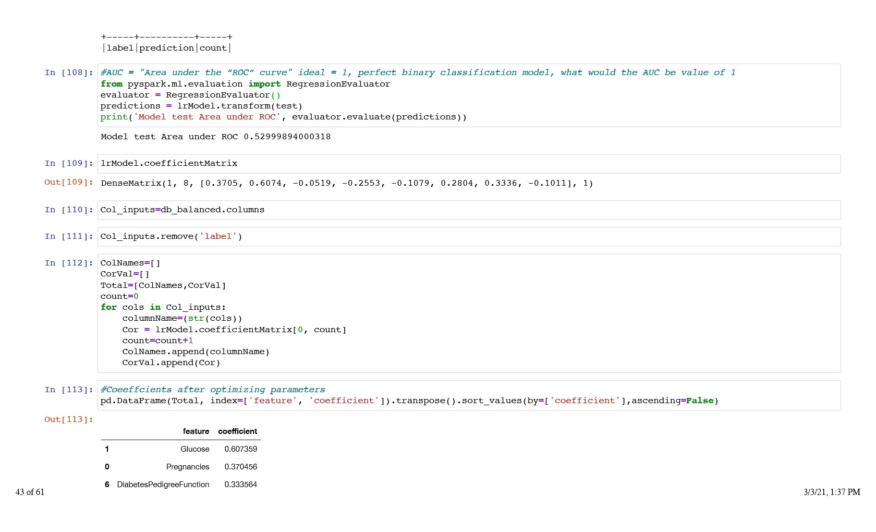876x532 pixels.
Task: Click the 'feature' column header
Action: click(196, 431)
